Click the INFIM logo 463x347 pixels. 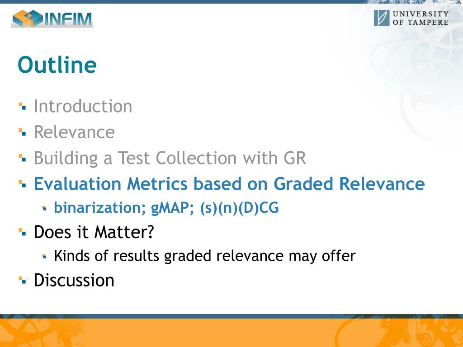coord(52,19)
